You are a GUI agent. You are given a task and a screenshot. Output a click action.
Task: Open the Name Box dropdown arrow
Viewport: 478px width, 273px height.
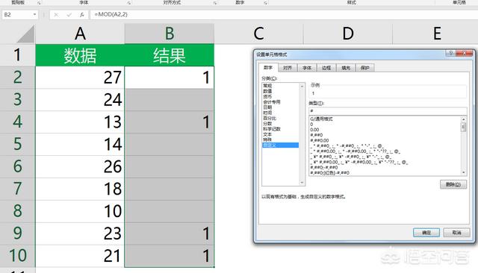34,15
